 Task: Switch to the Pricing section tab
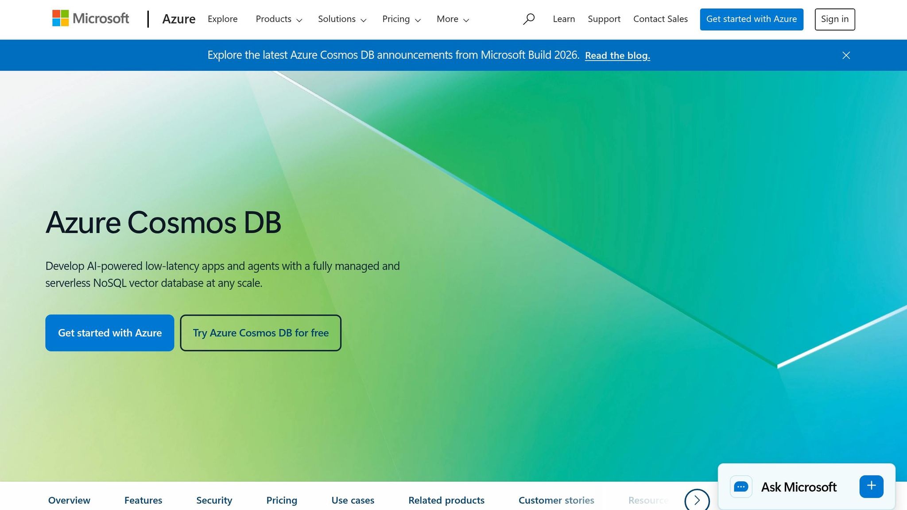[282, 500]
